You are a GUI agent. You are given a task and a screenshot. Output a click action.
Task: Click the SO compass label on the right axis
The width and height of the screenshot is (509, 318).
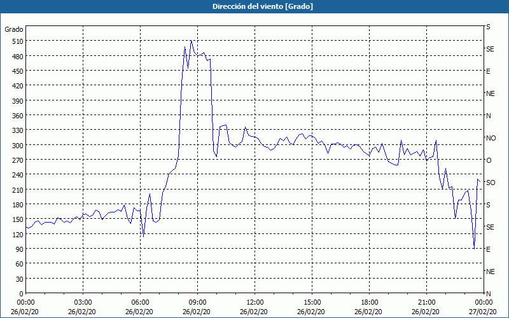(491, 183)
